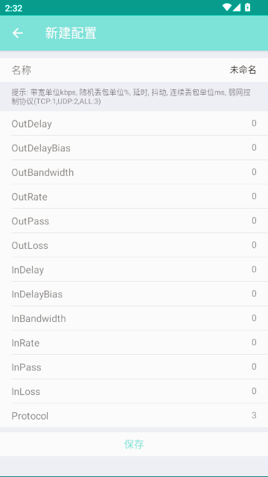This screenshot has width=268, height=477.
Task: Select the InDelay value field
Action: coord(254,269)
